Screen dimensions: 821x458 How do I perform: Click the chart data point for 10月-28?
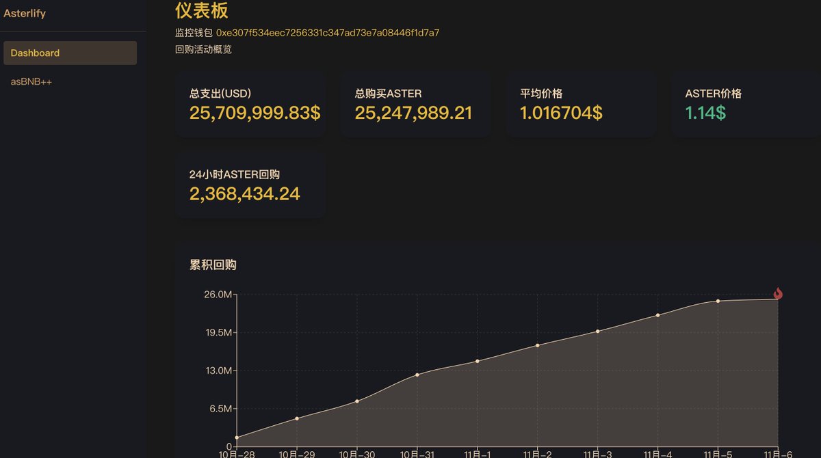237,437
